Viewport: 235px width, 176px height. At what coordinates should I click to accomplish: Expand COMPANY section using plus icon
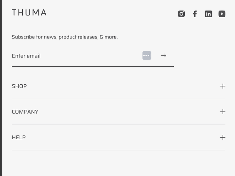click(x=223, y=112)
